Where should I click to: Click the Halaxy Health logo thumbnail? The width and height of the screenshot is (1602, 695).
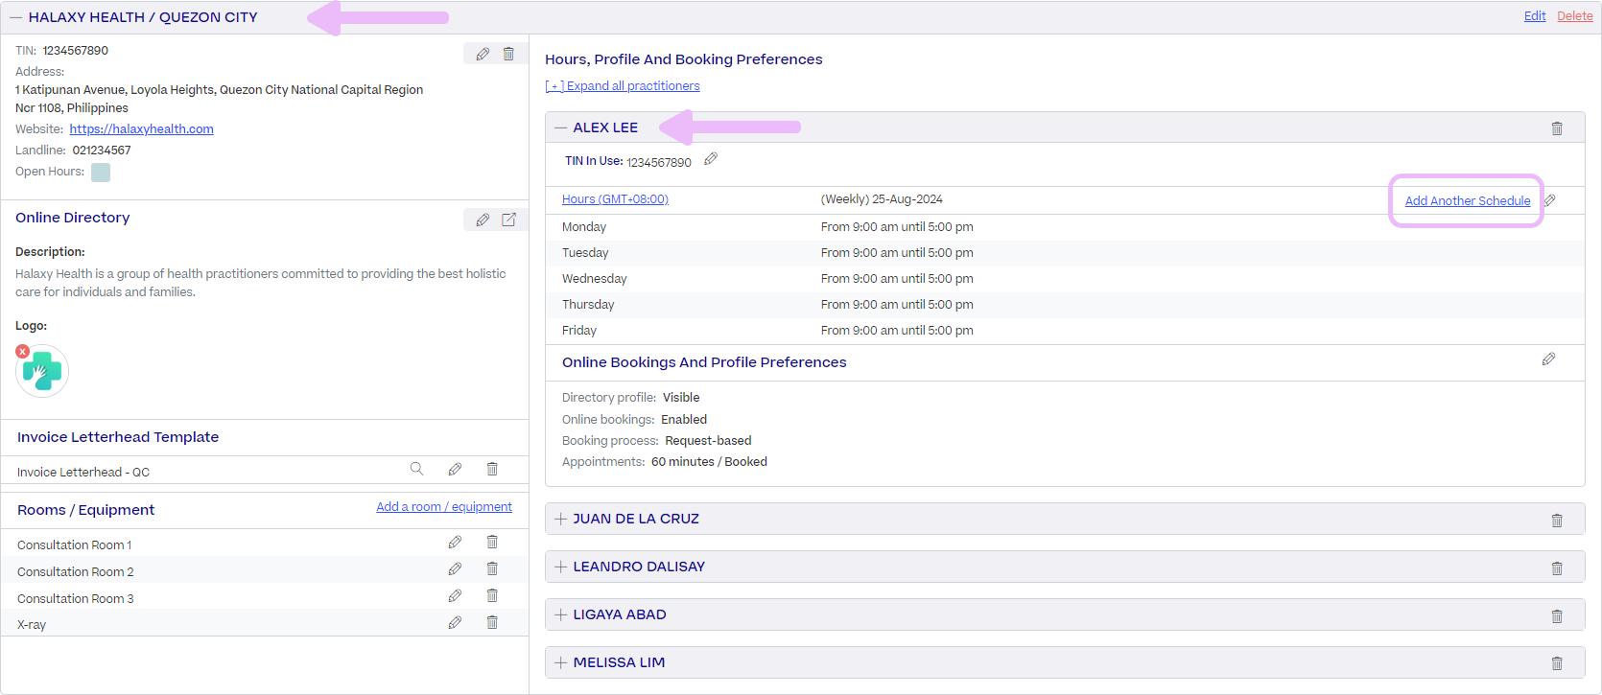pyautogui.click(x=42, y=371)
